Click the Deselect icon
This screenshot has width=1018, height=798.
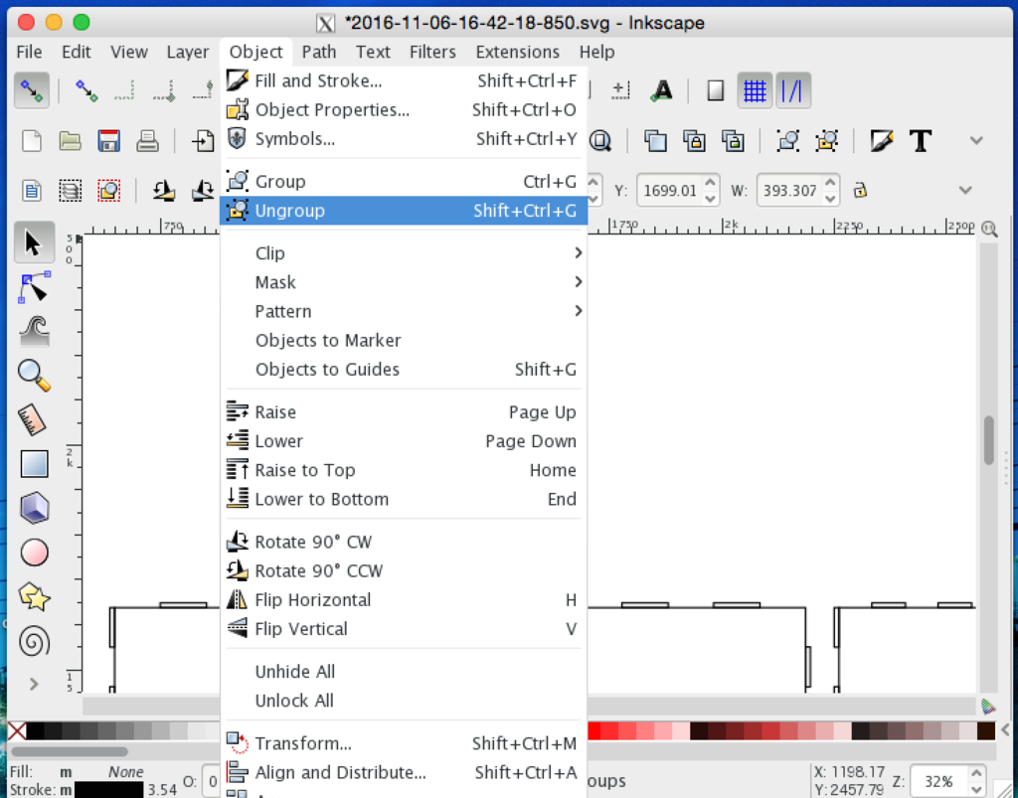108,191
